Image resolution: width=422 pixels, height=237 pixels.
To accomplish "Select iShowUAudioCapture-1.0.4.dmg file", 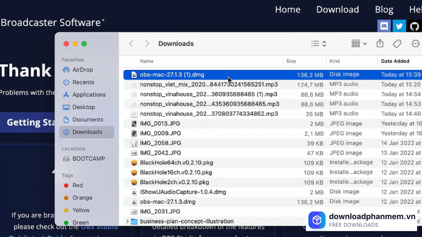I will pyautogui.click(x=273, y=192).
